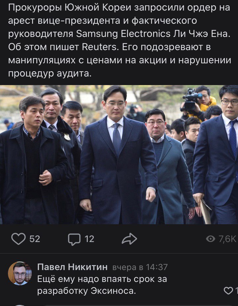This screenshot has height=306, width=238.
Task: Tap Samsung Electronics in the post text
Action: pos(123,34)
